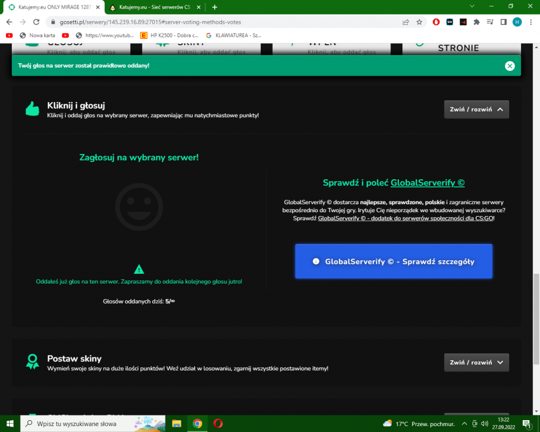
Task: Open the weather widget 17°C
Action: [419, 424]
